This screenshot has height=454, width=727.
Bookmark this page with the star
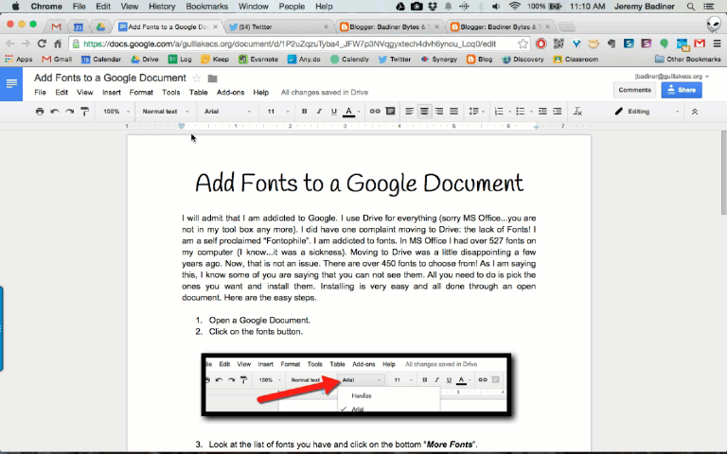click(x=523, y=44)
